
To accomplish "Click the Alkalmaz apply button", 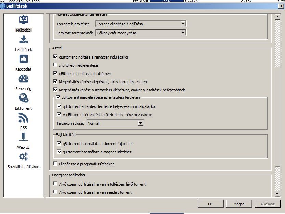I will 268,204.
